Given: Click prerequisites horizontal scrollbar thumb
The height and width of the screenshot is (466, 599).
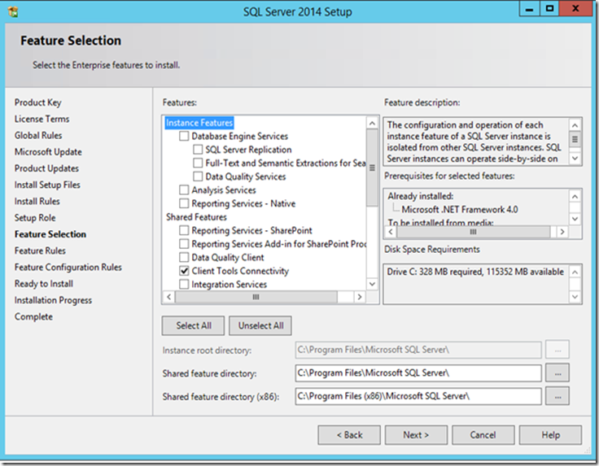Looking at the screenshot, I should [x=474, y=232].
